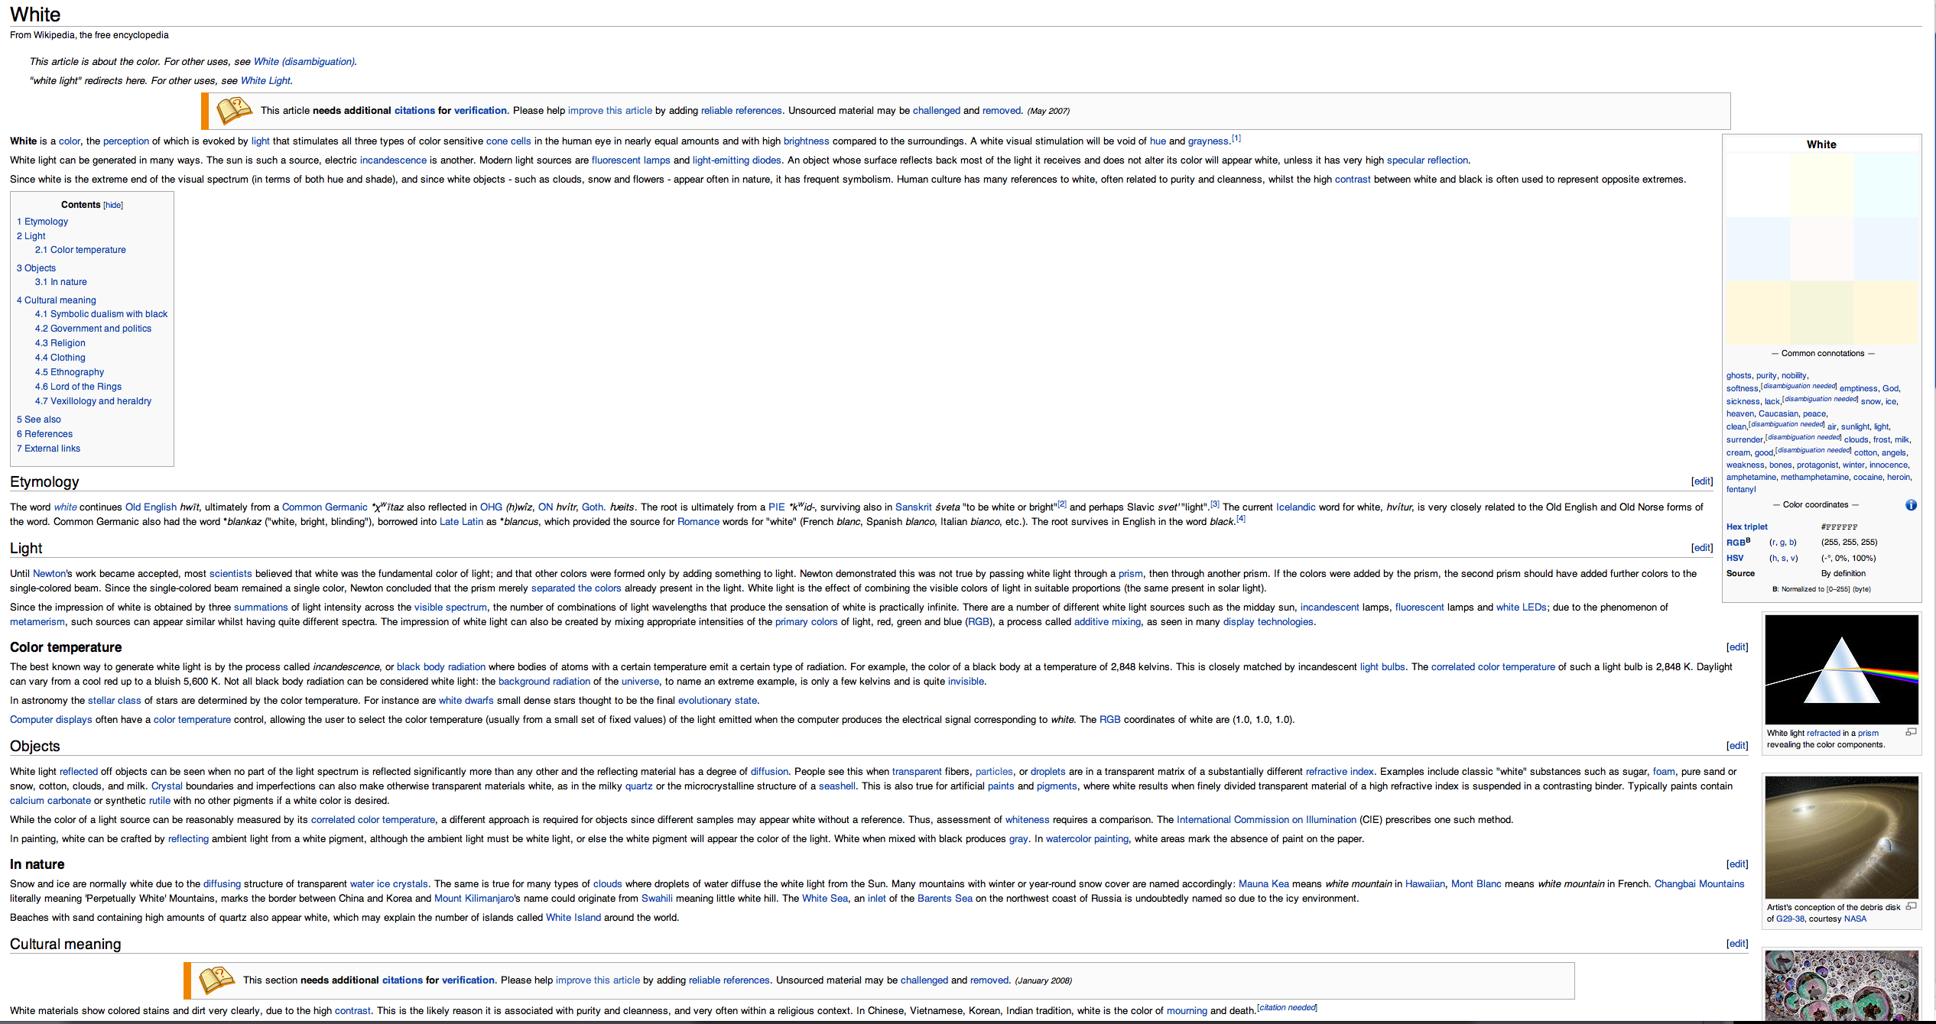Click the pale blue swatch in White infobox
Viewport: 1936px width, 1024px height.
pyautogui.click(x=1757, y=248)
